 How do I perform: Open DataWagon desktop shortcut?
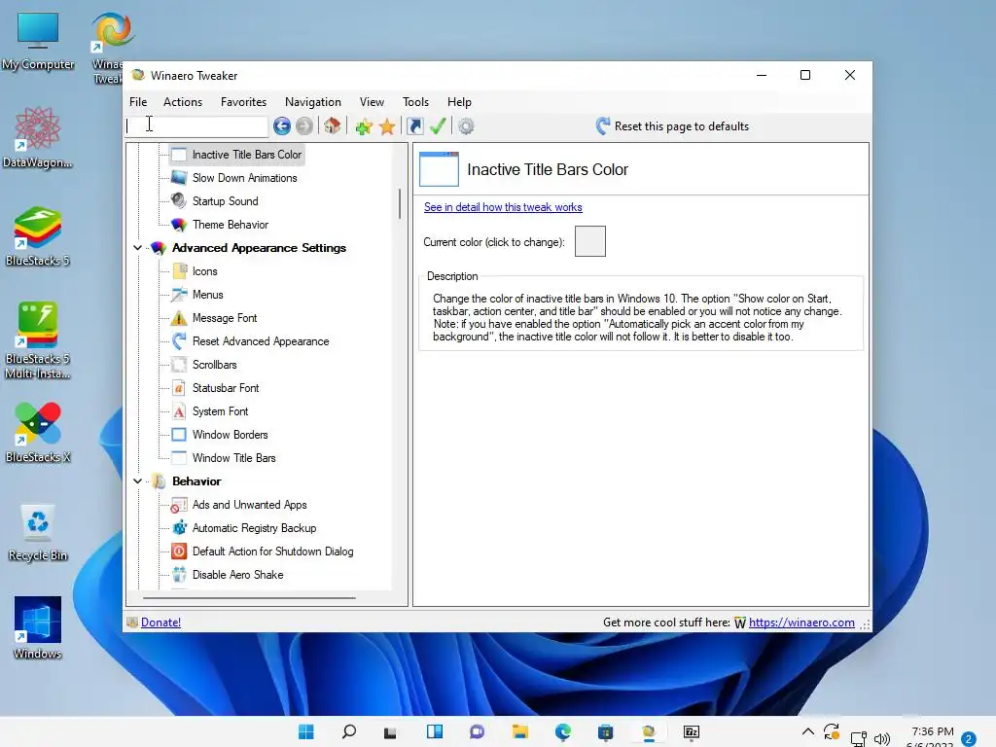[38, 138]
